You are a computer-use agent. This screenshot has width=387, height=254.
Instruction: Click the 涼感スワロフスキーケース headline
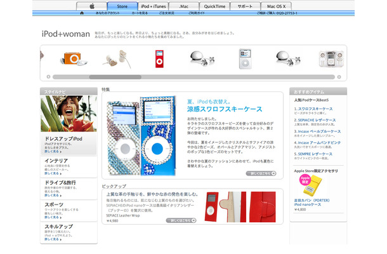tap(225, 109)
